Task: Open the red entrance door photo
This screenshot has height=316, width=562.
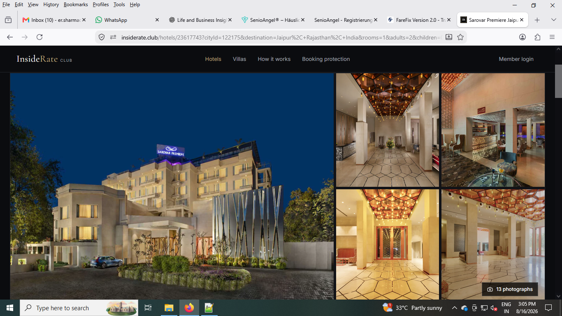Action: tap(388, 244)
